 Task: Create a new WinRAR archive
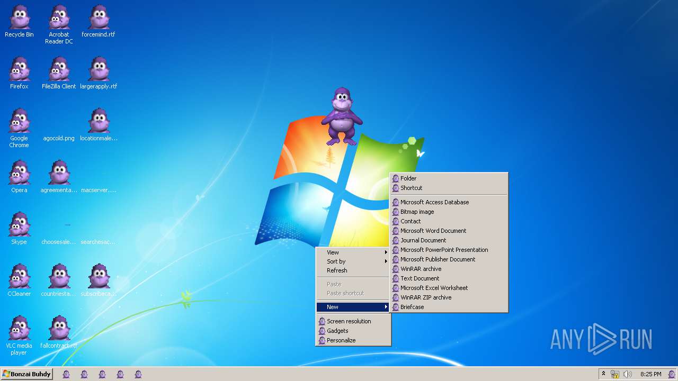pyautogui.click(x=449, y=269)
